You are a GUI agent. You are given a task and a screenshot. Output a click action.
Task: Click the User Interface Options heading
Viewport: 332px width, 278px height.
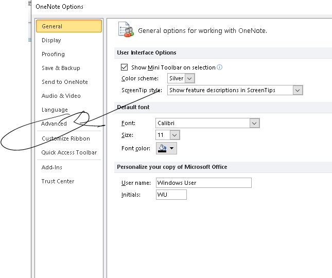click(147, 53)
